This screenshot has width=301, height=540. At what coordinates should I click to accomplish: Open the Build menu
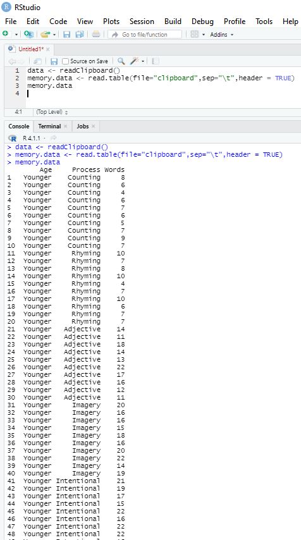(173, 21)
